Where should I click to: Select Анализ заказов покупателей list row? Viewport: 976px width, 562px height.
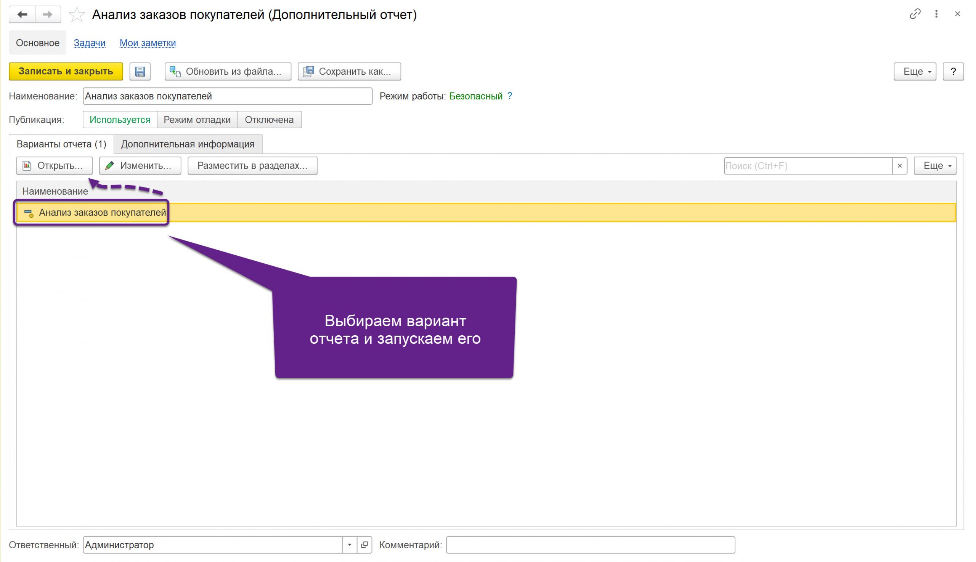486,213
